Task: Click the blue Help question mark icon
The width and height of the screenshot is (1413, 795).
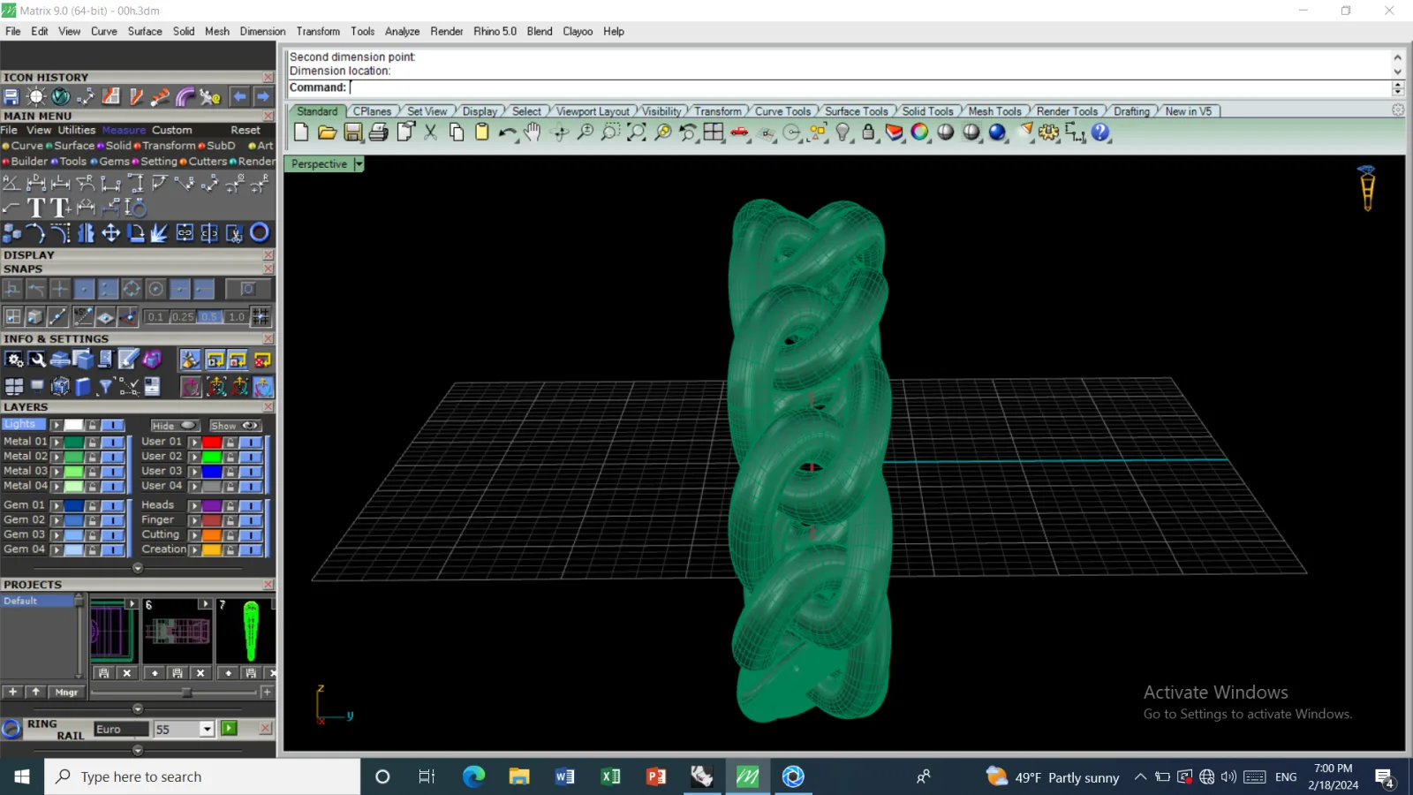Action: 1100,132
